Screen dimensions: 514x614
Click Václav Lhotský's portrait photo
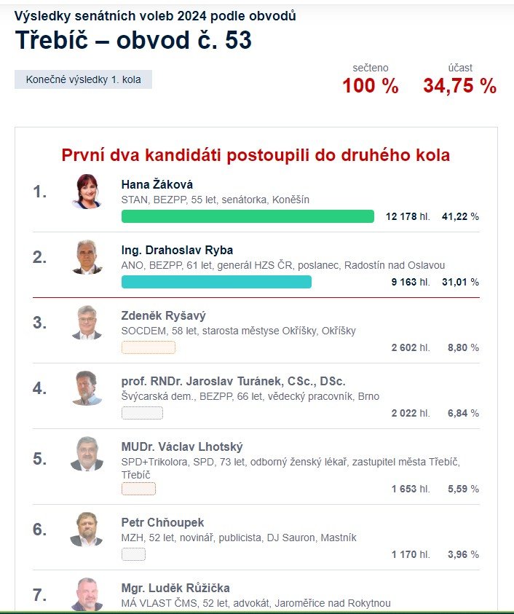click(x=87, y=454)
